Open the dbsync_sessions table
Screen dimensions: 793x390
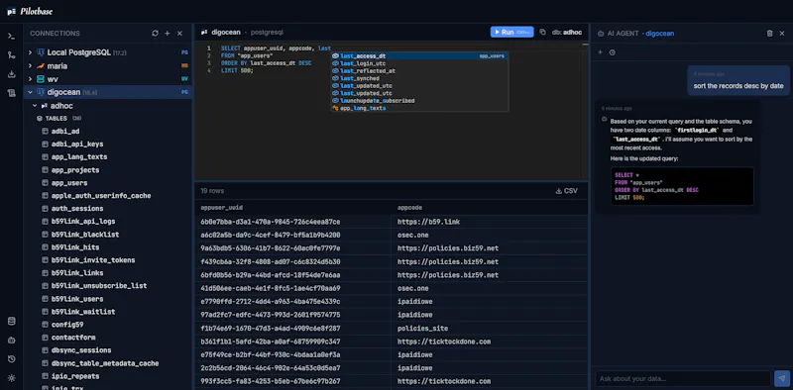point(81,350)
